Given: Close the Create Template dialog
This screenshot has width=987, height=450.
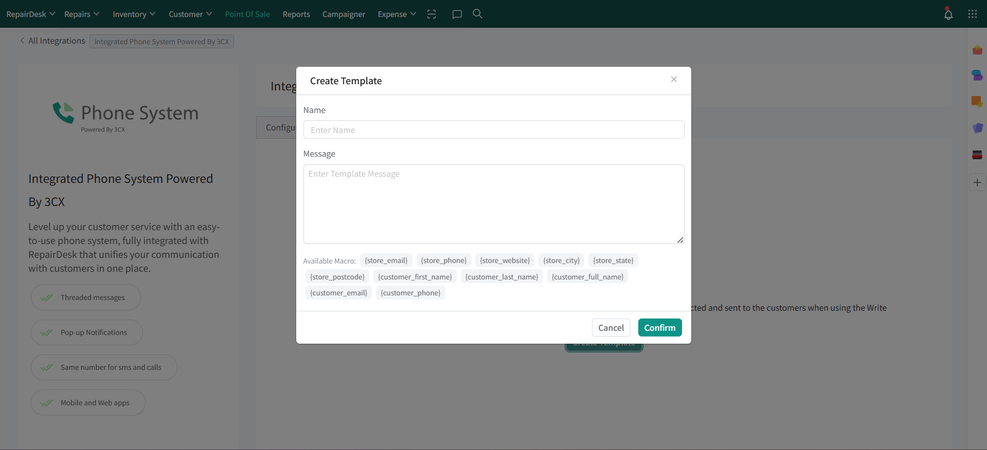Looking at the screenshot, I should point(674,79).
